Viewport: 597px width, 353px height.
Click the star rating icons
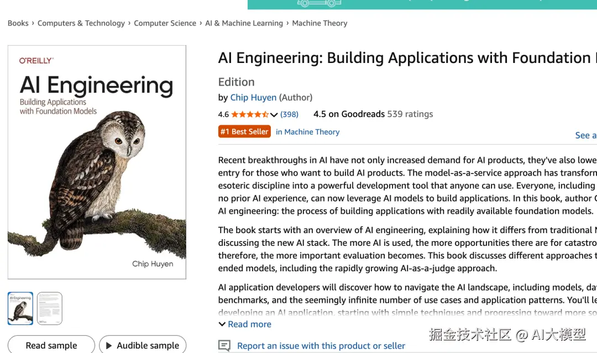[250, 114]
